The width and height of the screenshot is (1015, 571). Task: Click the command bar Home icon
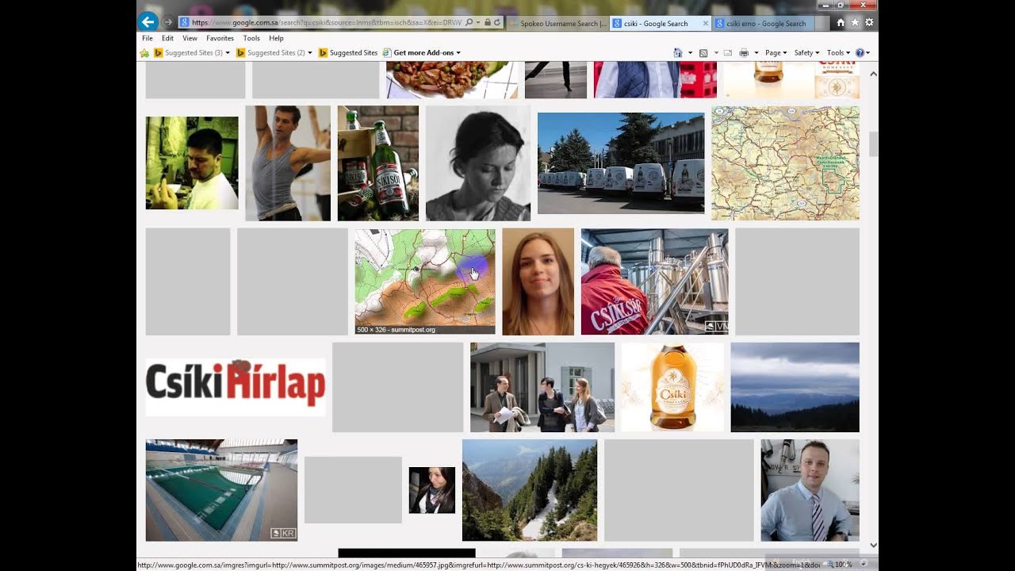(678, 53)
